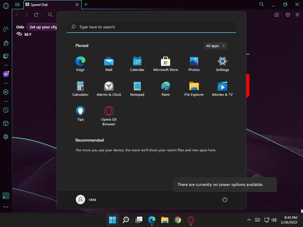Image resolution: width=303 pixels, height=227 pixels.
Task: Close the Speed Dial tab
Action: [x=77, y=4]
